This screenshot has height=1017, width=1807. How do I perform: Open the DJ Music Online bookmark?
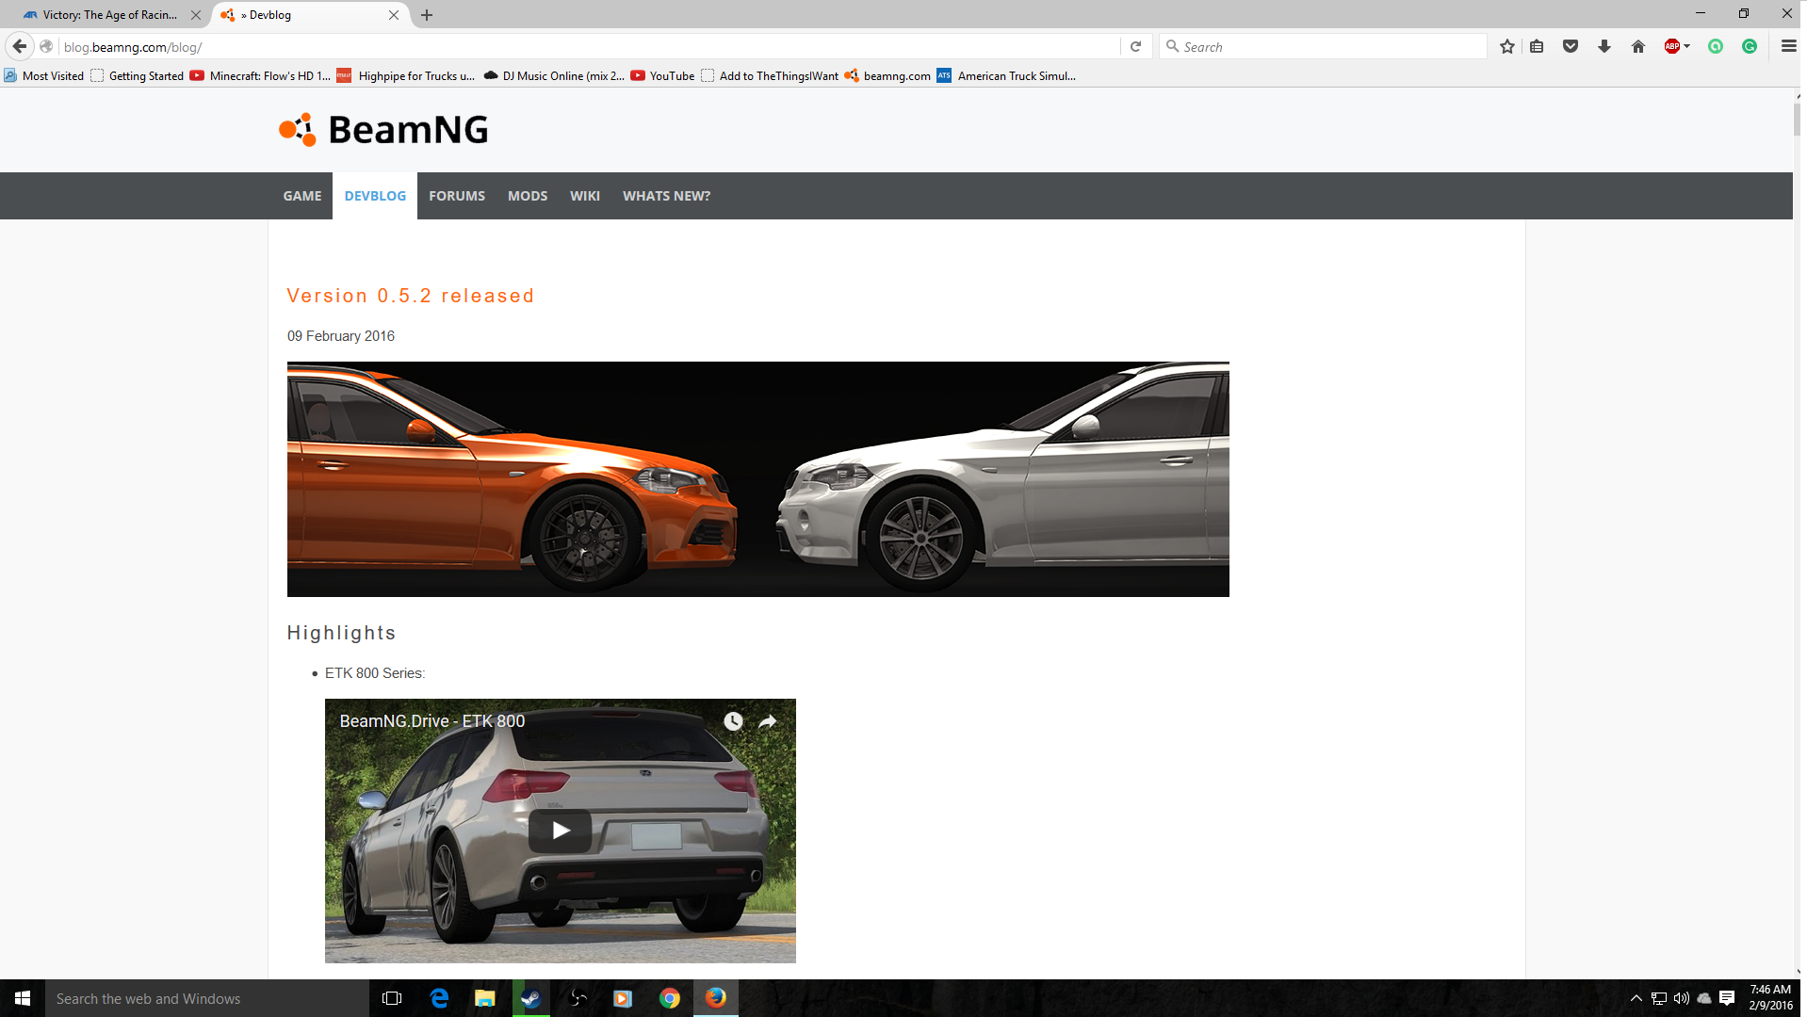pyautogui.click(x=554, y=76)
